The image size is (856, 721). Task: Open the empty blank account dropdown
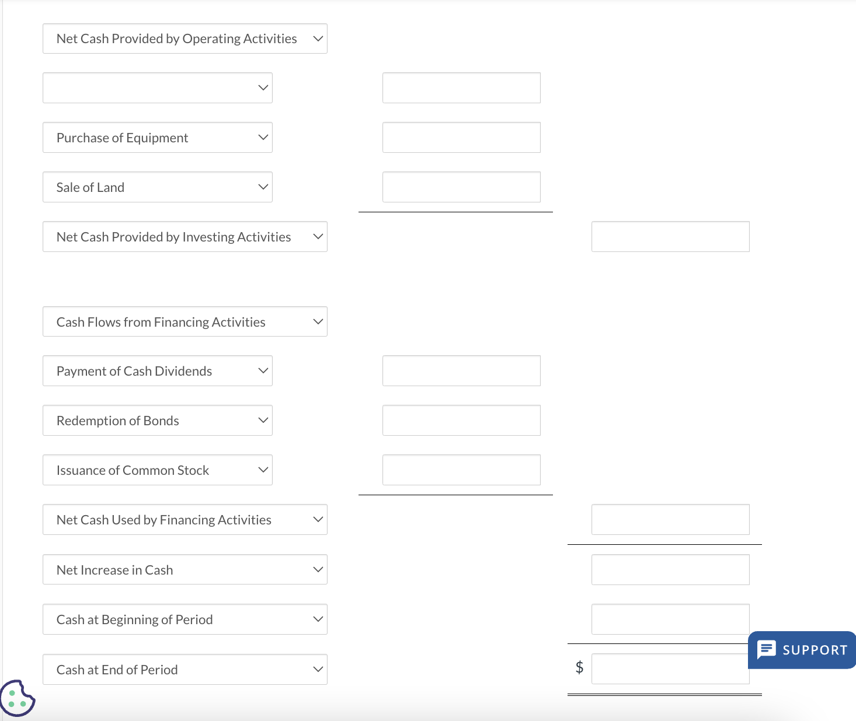click(x=158, y=88)
